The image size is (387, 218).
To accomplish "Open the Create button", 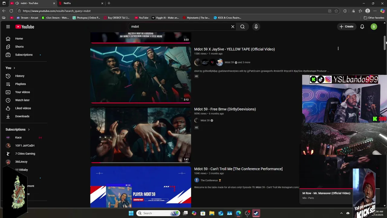I will [x=346, y=27].
